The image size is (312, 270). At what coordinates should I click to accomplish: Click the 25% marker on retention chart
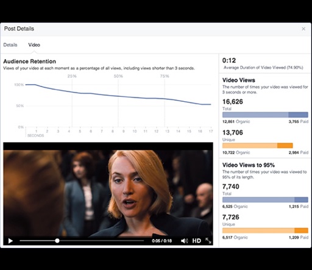click(x=72, y=76)
